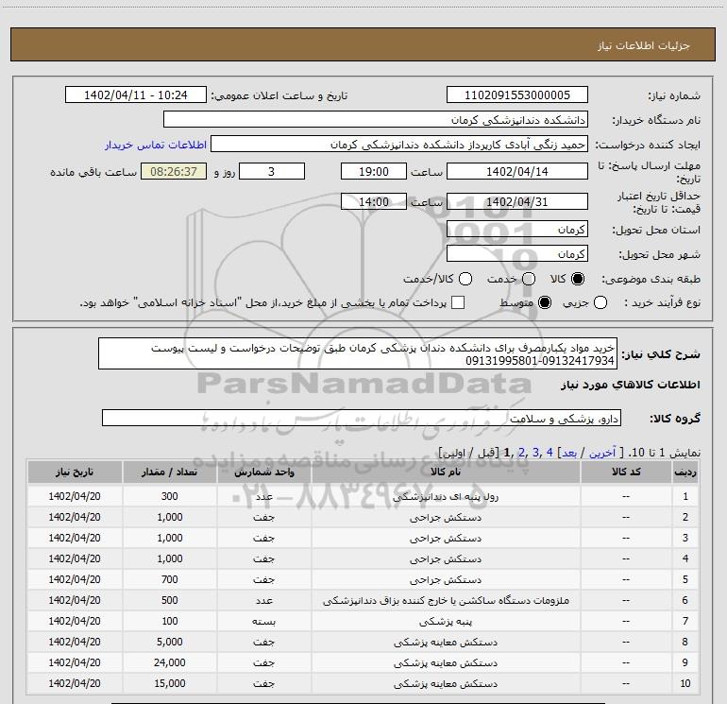The image size is (727, 704).
Task: Click دستکش معاینه پزشکی in row 10
Action: pyautogui.click(x=446, y=683)
